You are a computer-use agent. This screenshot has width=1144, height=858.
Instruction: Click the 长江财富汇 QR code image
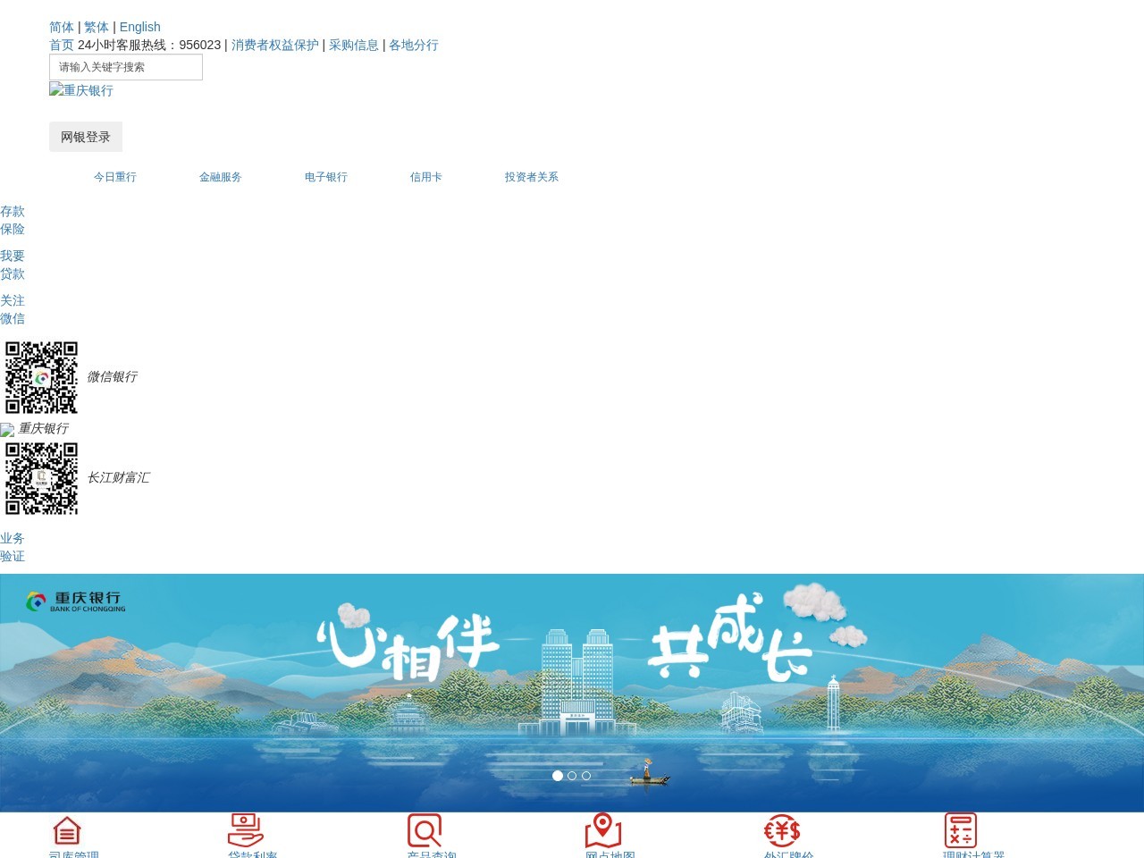[x=41, y=478]
